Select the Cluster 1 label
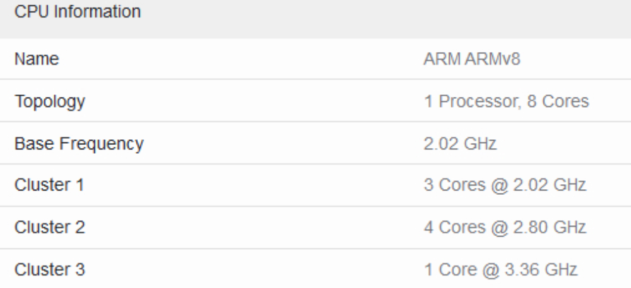631x288 pixels. (x=49, y=185)
